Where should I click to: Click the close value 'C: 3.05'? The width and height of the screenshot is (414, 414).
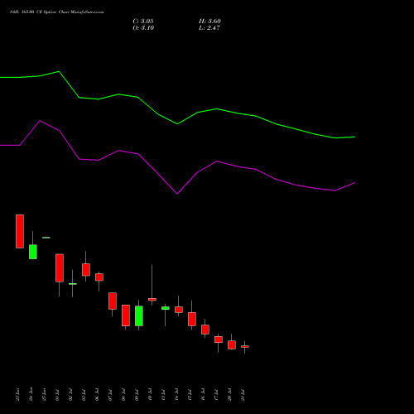tap(143, 22)
